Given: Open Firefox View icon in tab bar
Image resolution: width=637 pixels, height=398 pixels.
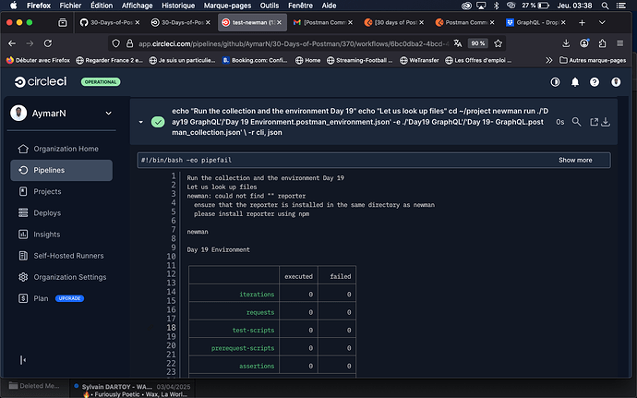Looking at the screenshot, I should pos(63,22).
